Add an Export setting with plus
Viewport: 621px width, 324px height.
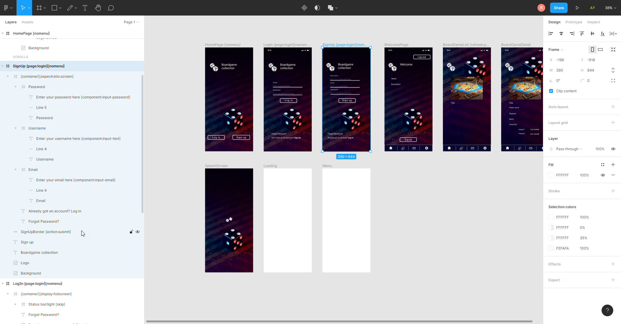(x=613, y=280)
